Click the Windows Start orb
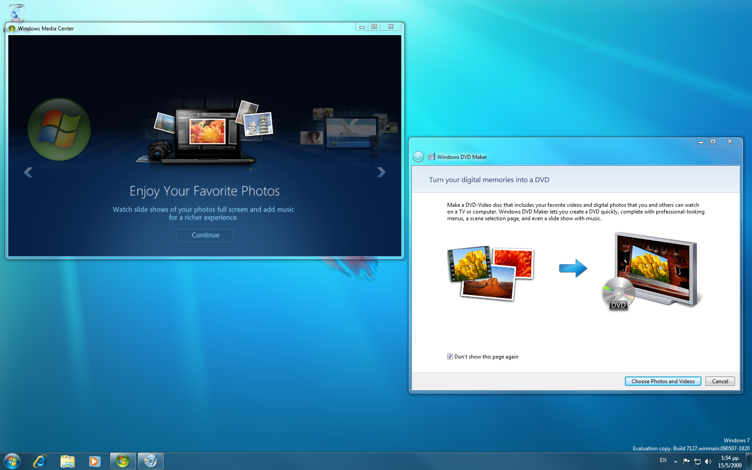752x470 pixels. click(12, 461)
